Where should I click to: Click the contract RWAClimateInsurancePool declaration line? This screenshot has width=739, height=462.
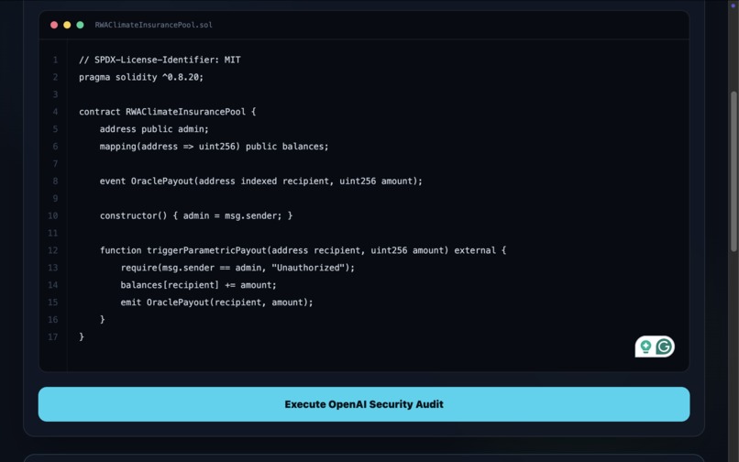tap(167, 112)
